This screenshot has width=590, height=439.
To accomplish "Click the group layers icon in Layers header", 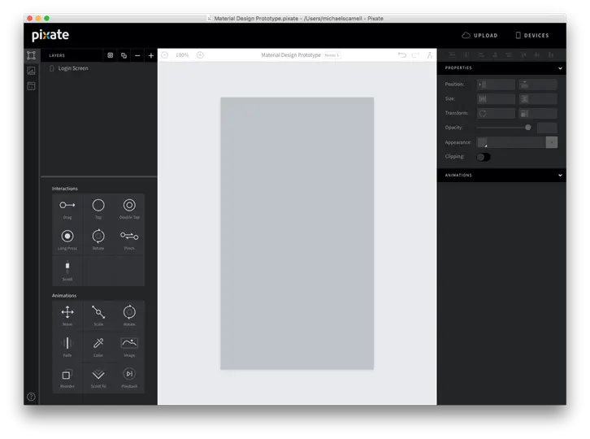I will click(x=111, y=55).
